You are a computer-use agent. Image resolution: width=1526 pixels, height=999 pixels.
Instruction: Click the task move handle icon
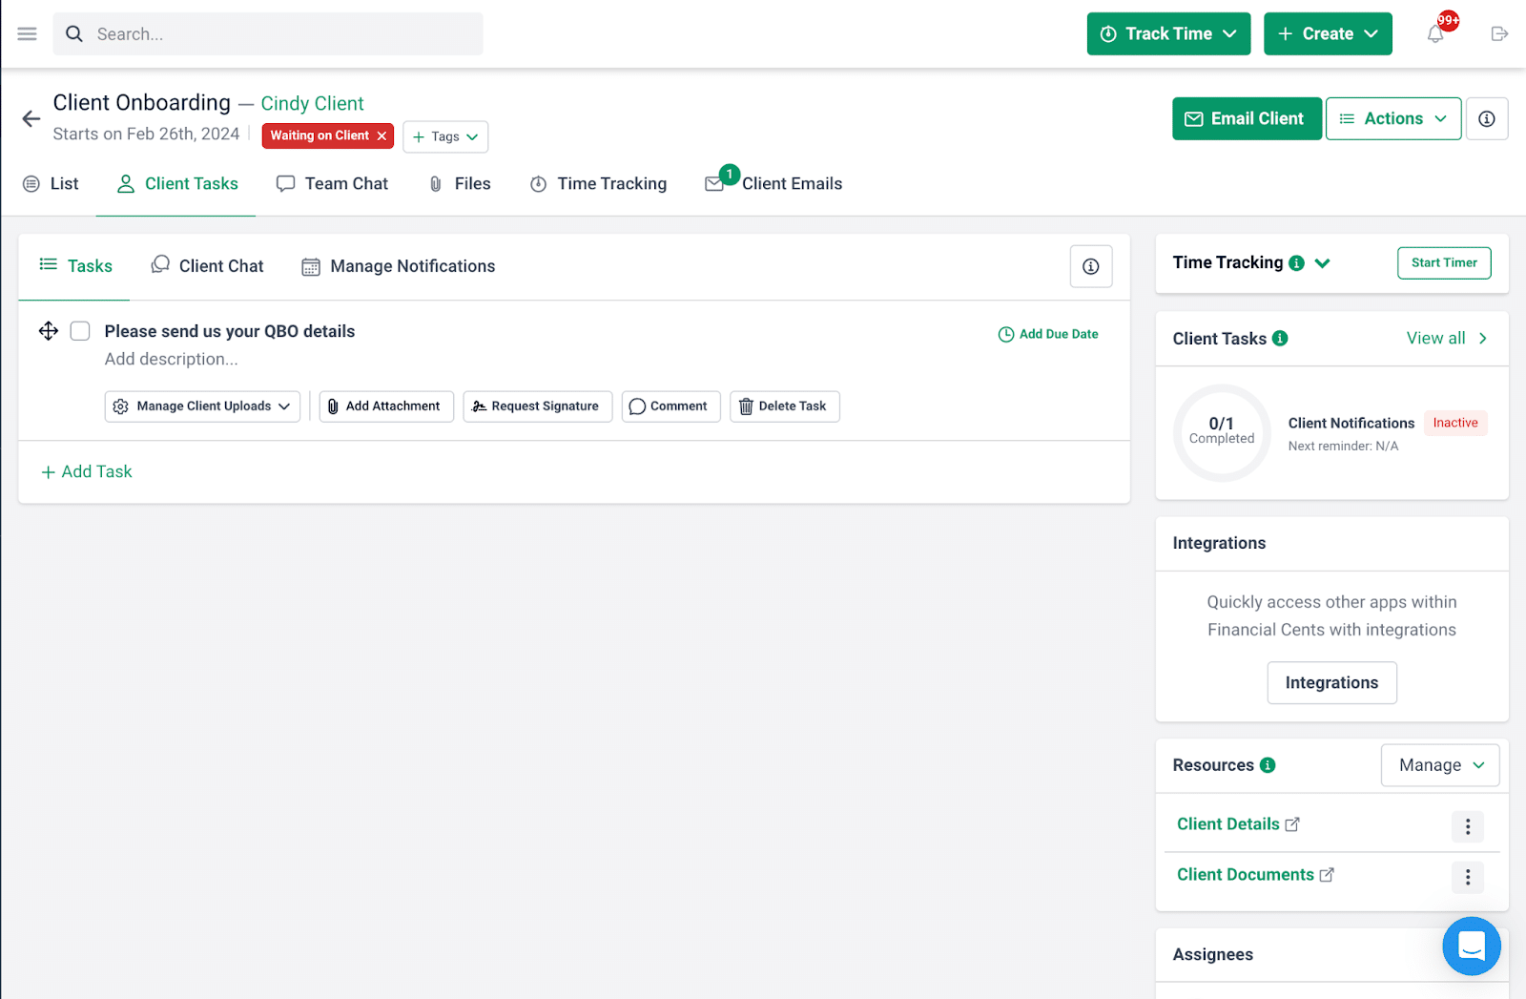tap(49, 331)
